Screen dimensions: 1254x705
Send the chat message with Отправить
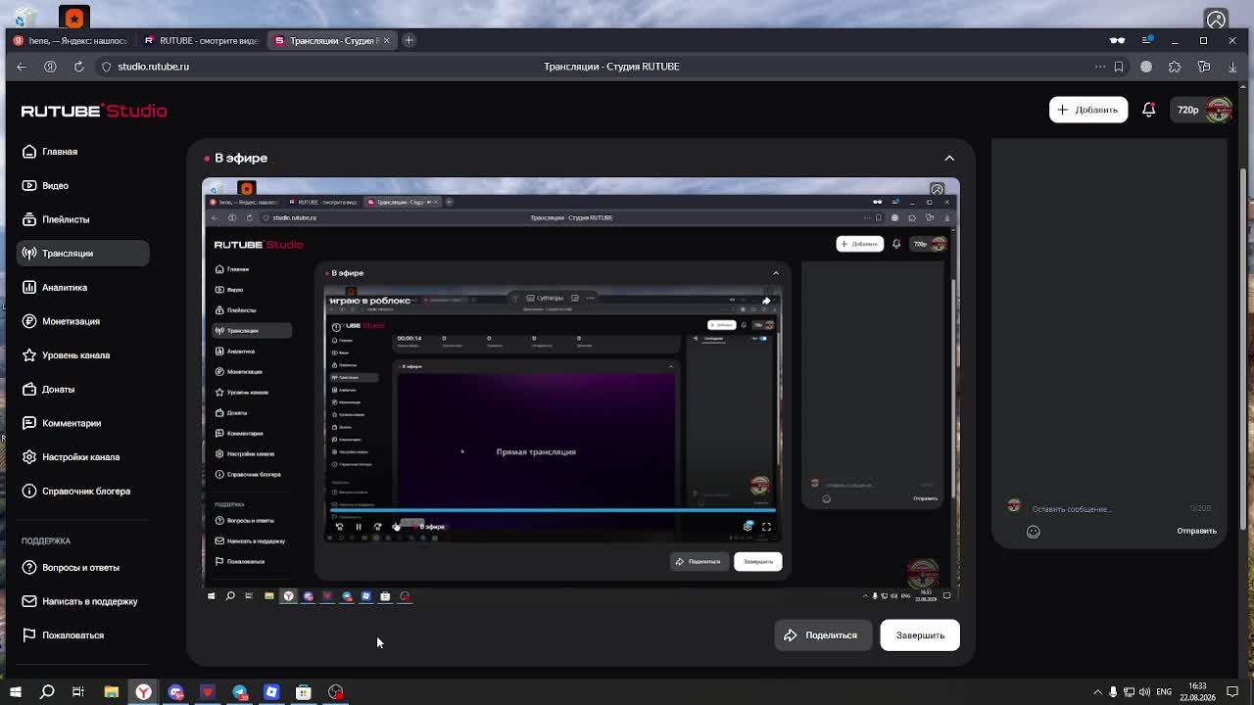click(1196, 531)
